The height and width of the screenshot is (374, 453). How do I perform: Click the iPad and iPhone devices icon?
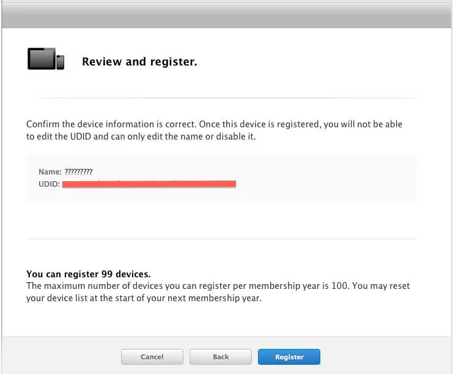(46, 59)
